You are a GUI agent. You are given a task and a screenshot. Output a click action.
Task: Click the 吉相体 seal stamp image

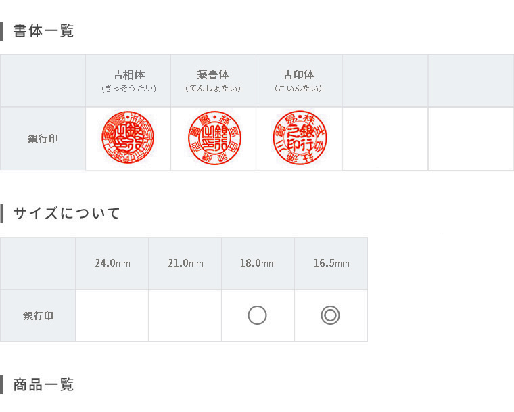[x=128, y=137]
